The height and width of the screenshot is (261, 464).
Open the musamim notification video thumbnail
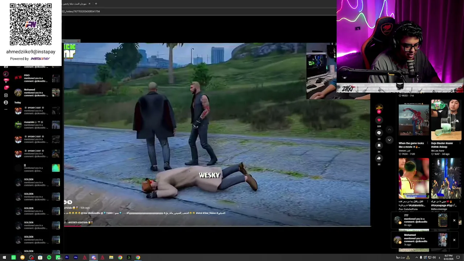(x=55, y=125)
